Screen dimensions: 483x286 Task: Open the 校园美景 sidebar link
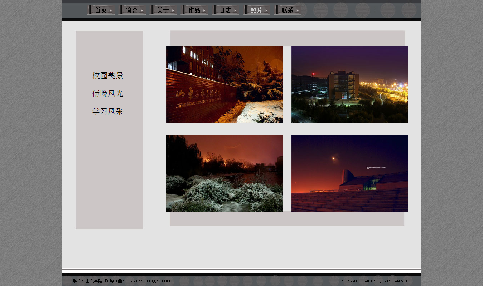[108, 76]
